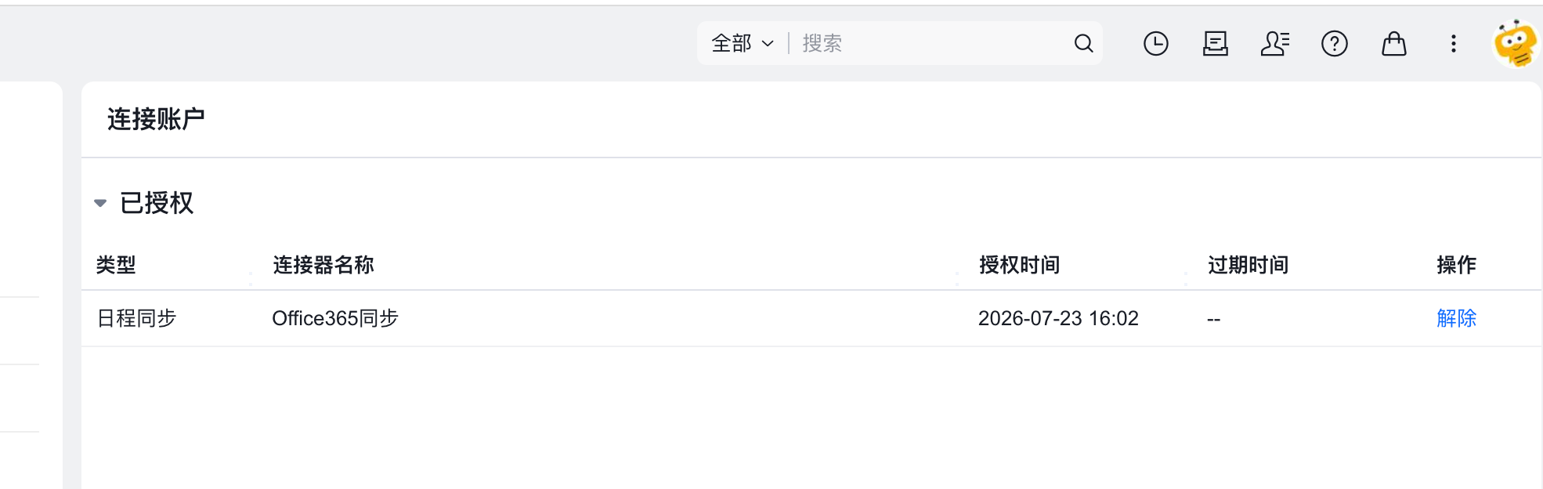Collapse the 已授权 section triangle
Viewport: 1543px width, 489px height.
tap(100, 203)
